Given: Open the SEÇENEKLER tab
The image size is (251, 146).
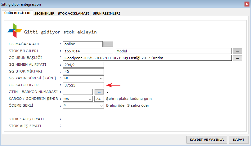Looking at the screenshot, I should coord(44,14).
